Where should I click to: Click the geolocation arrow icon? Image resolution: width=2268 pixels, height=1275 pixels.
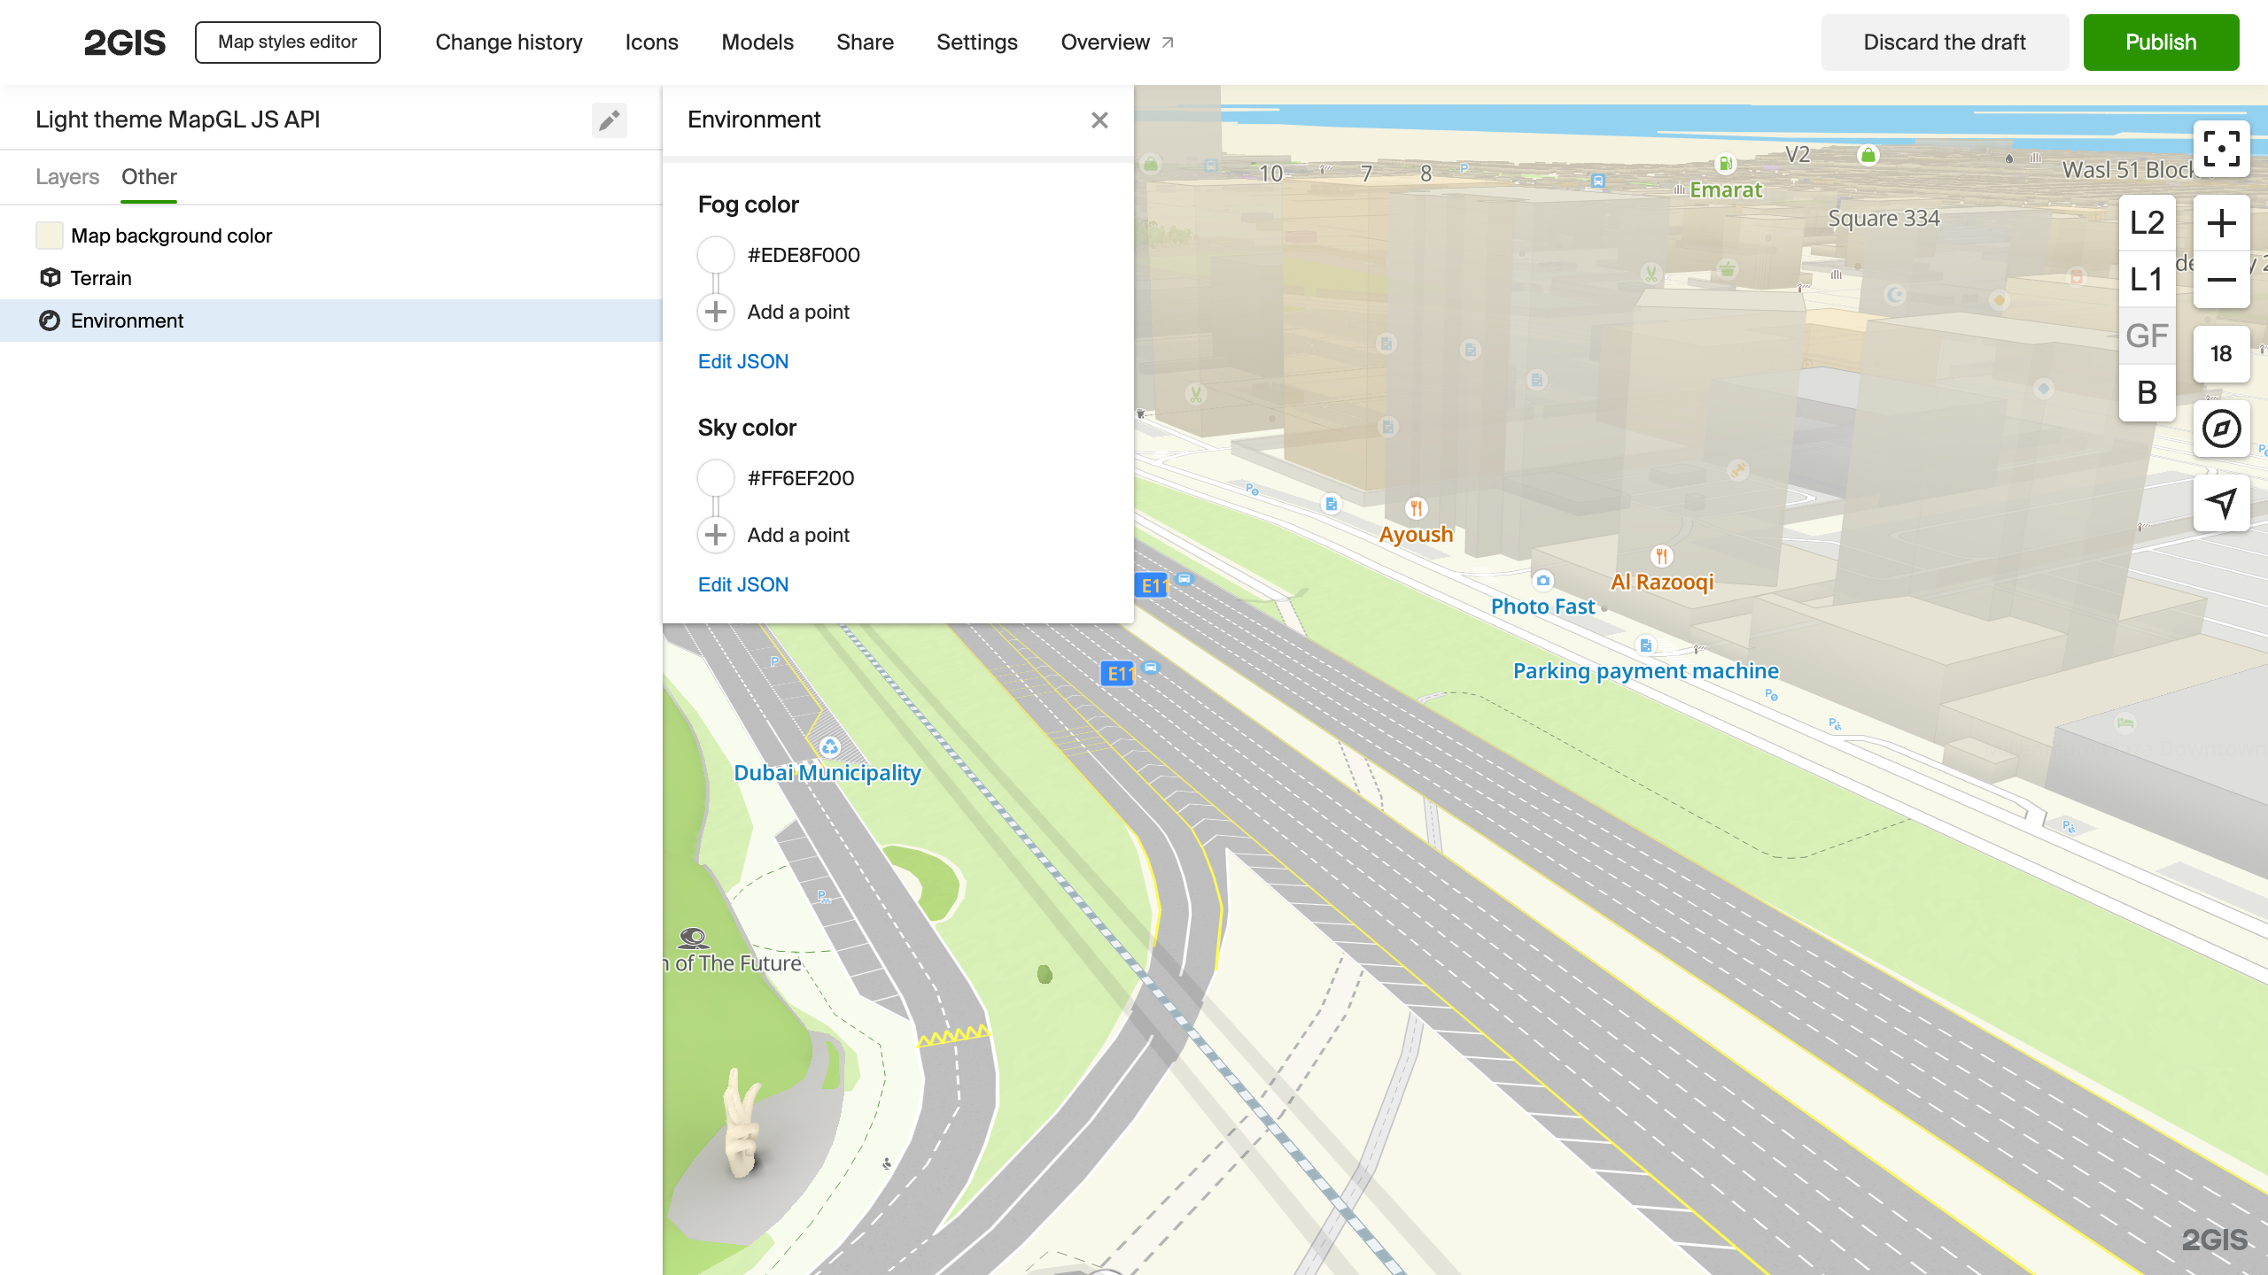(2221, 503)
